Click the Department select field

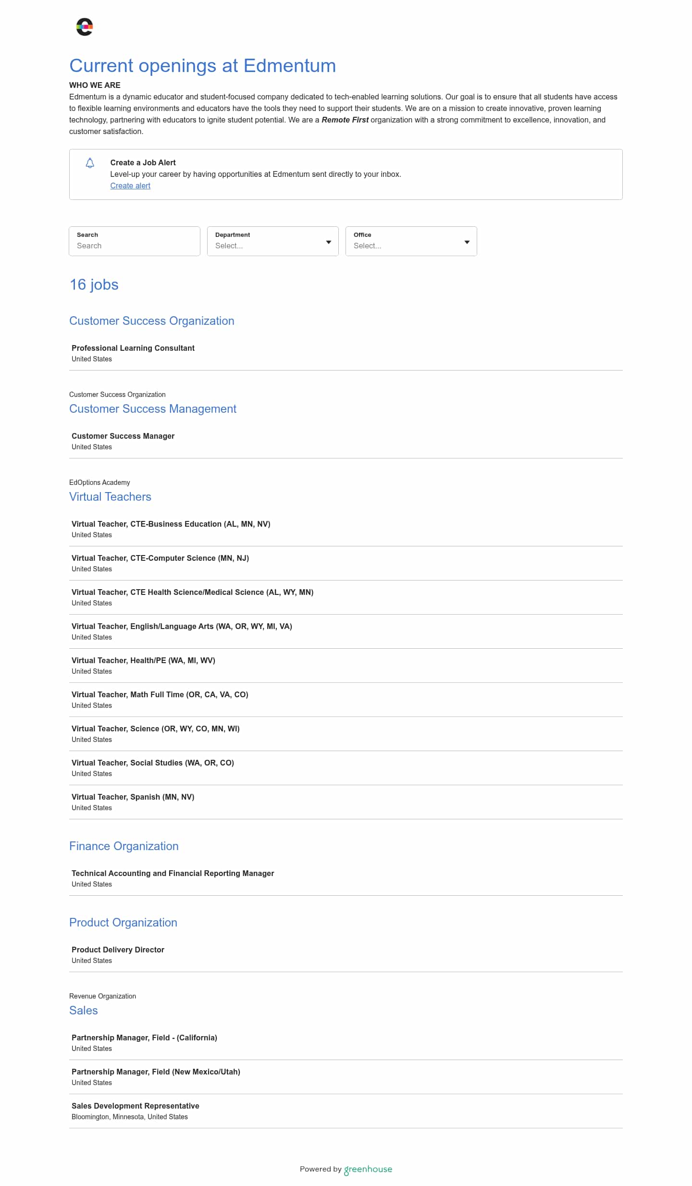coord(273,241)
